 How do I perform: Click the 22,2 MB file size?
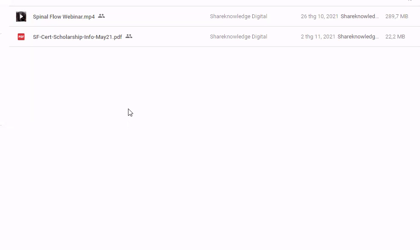(395, 37)
